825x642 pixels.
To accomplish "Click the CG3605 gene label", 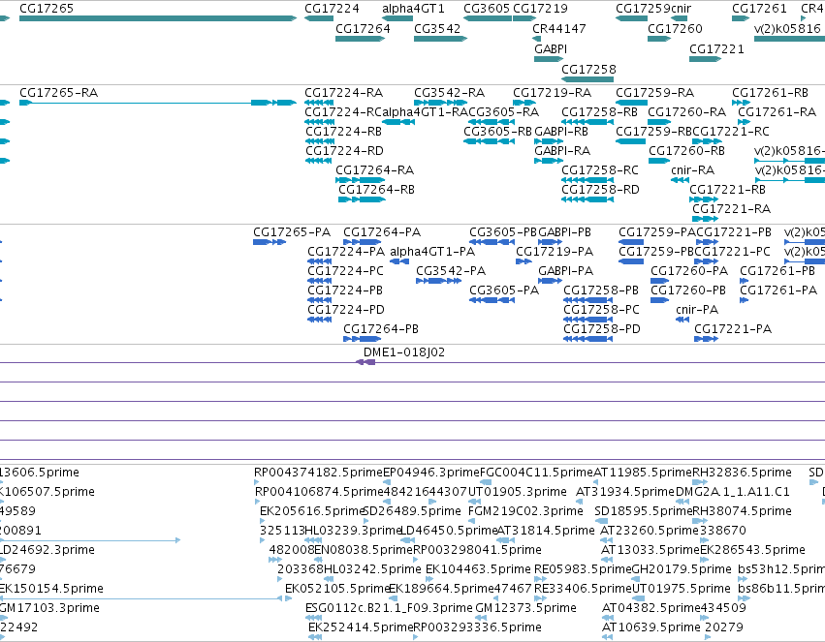I will coord(487,9).
